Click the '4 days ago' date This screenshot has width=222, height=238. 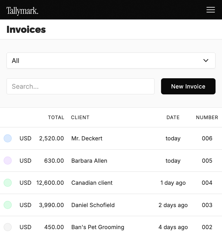(x=173, y=227)
